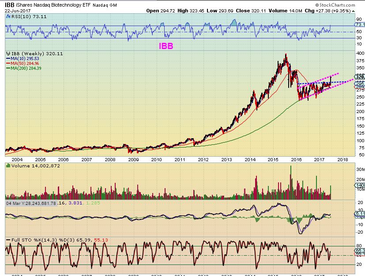Click the 225 price axis label
The height and width of the screenshot is (276, 365).
(360, 104)
